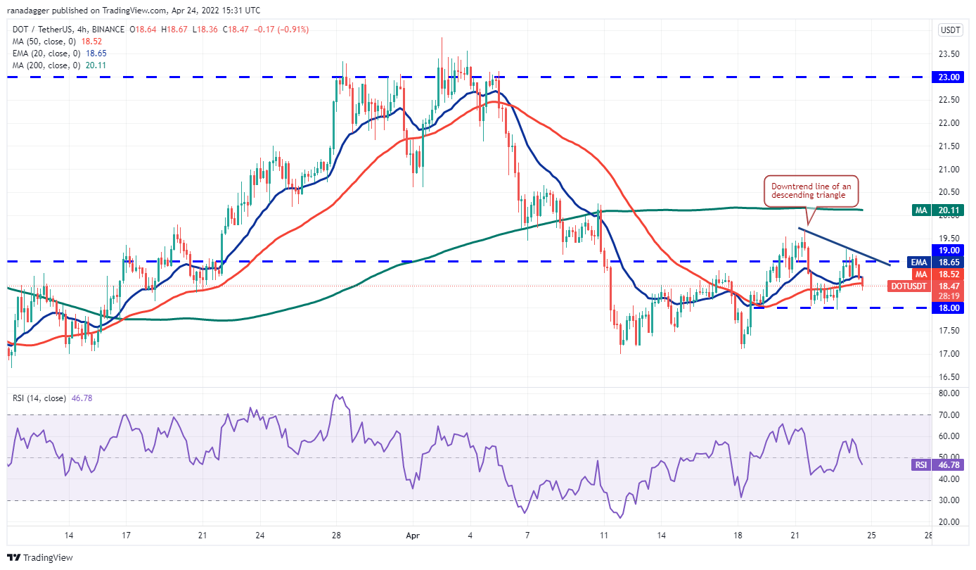Click the 70.00 level on the RSI scale
Screen dimensions: 976x570
950,415
